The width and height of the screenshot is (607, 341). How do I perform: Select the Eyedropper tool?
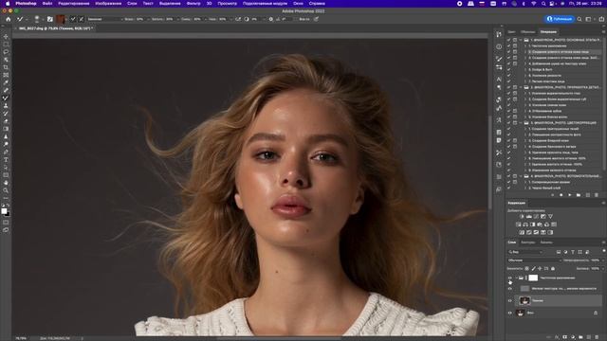pos(6,82)
